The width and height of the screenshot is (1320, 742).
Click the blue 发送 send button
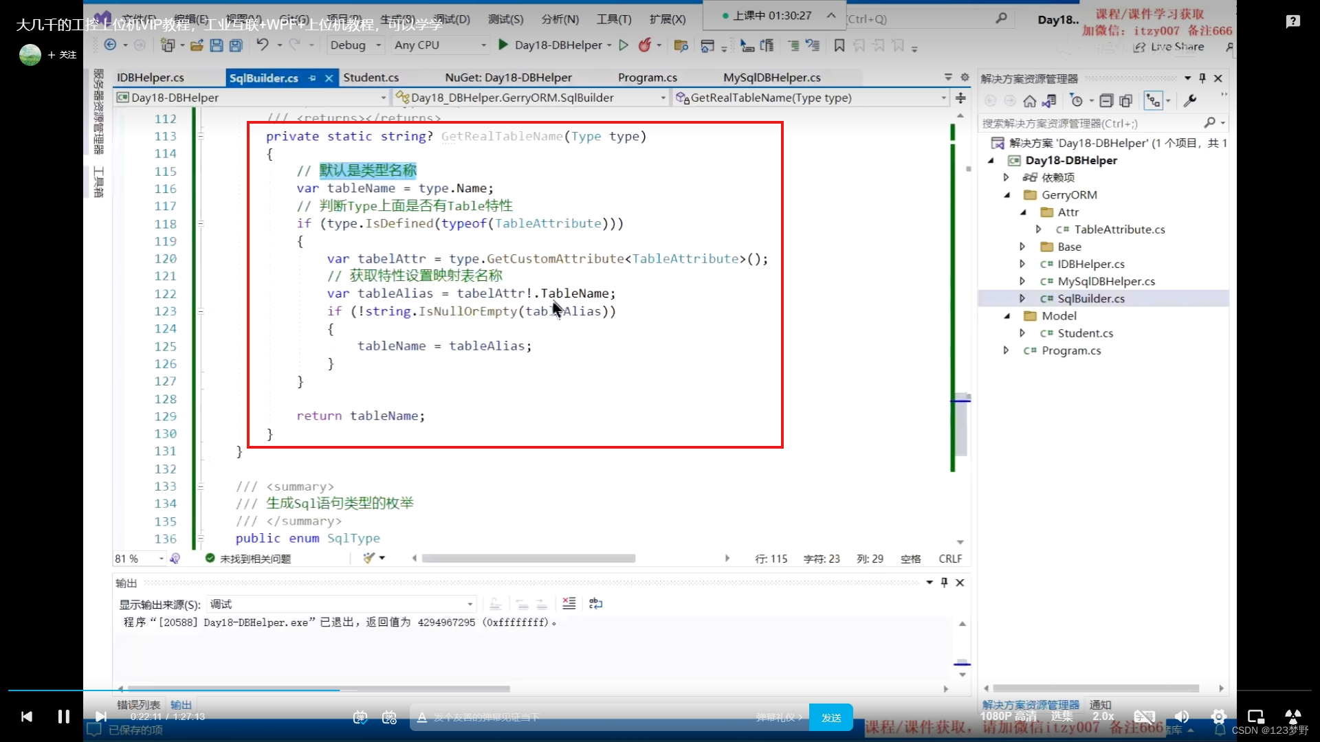[830, 717]
